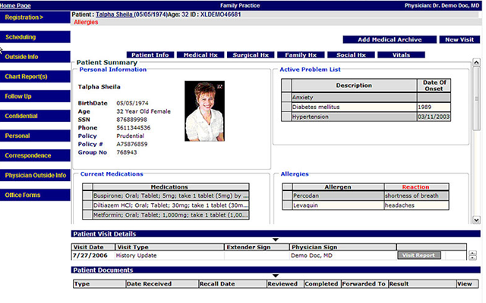The image size is (486, 303).
Task: Click the Description column header
Action: coord(354,86)
